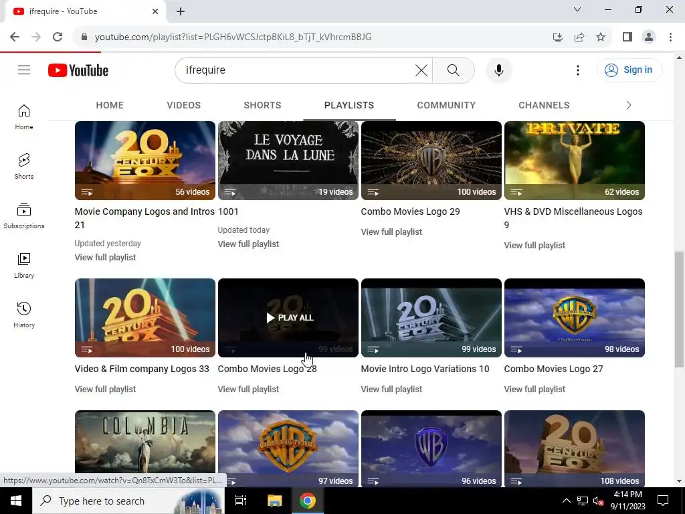Click the magnifying glass search button
The width and height of the screenshot is (685, 514).
[454, 70]
